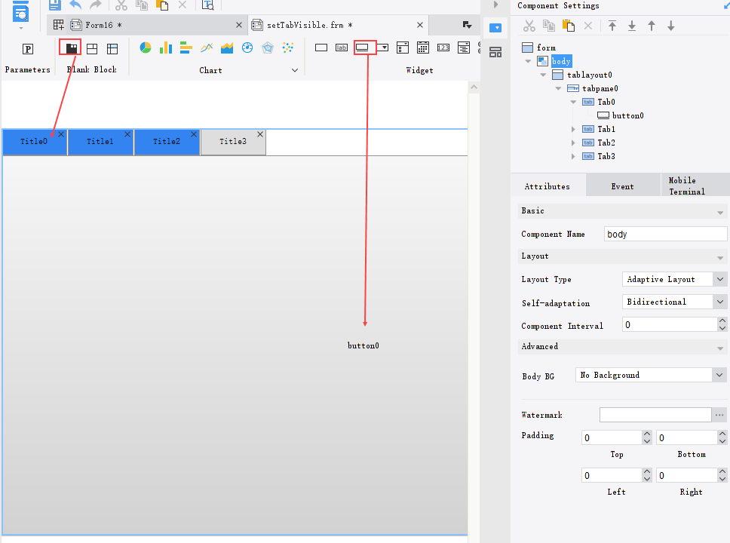
Task: Select the number 123 widget icon
Action: [x=443, y=48]
